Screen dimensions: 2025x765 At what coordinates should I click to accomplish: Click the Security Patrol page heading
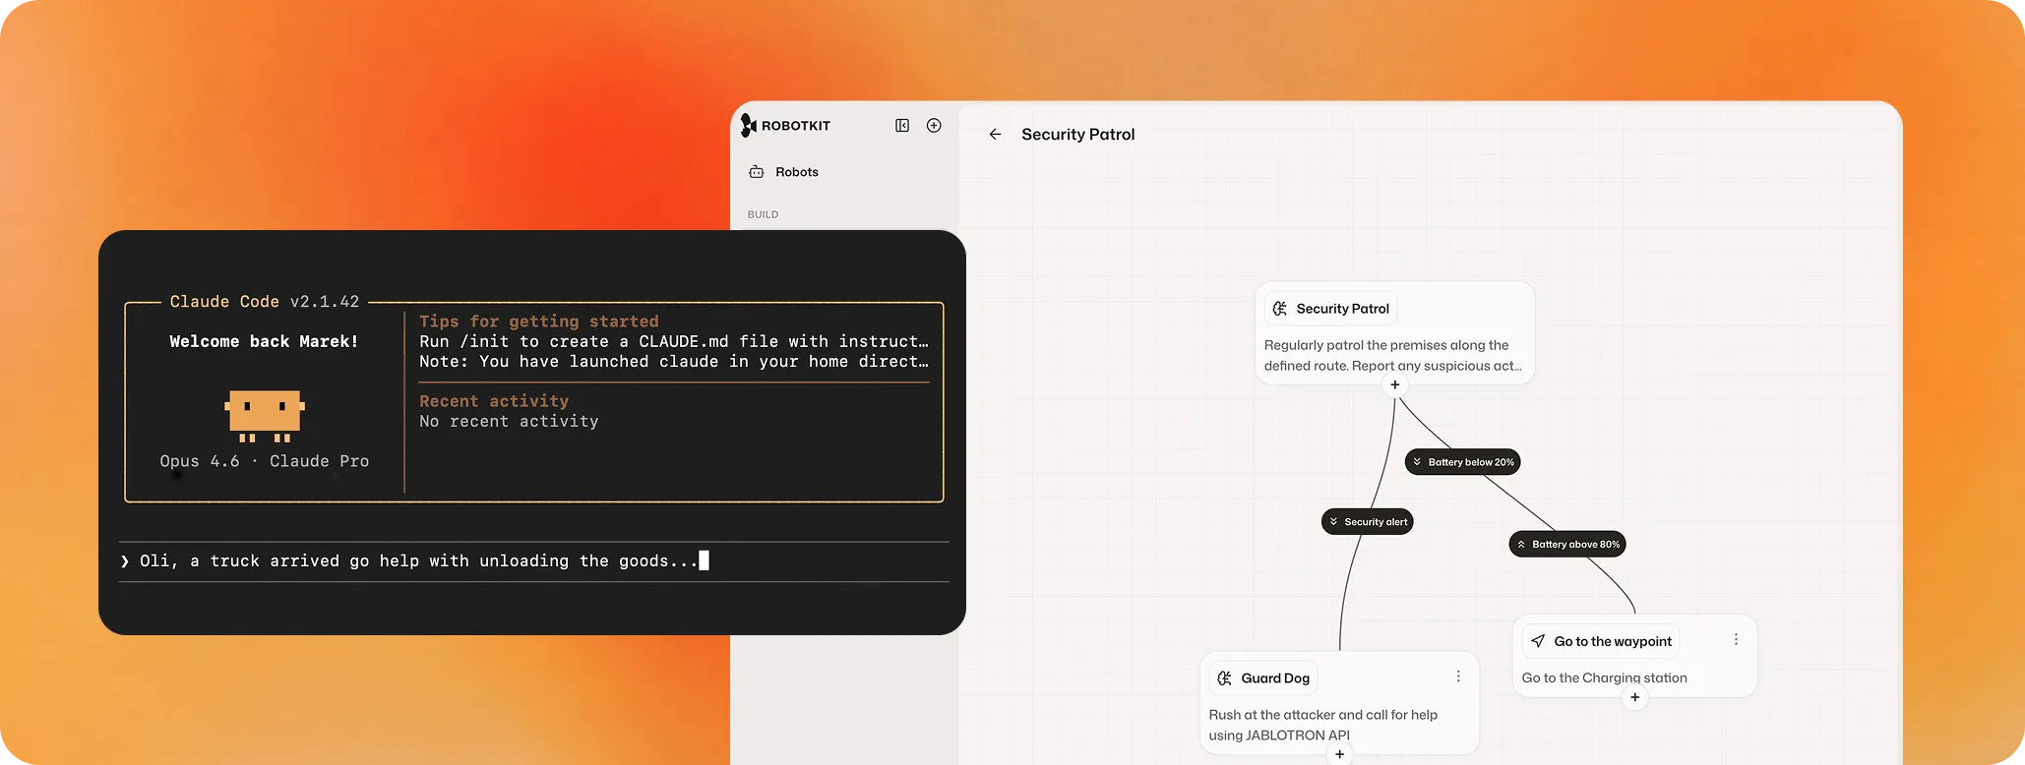coord(1077,135)
